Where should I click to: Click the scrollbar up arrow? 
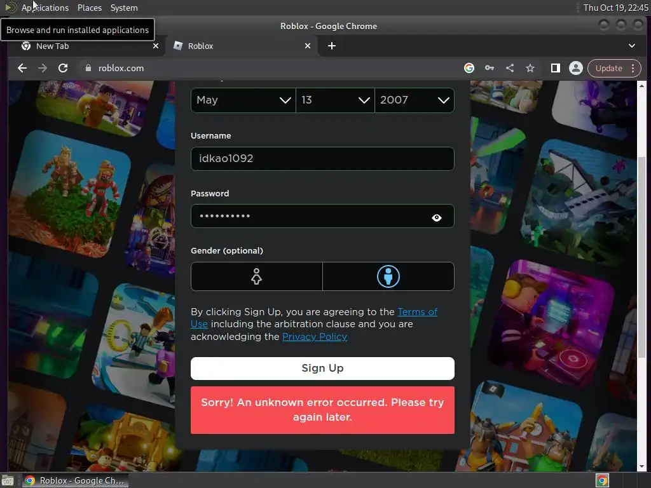click(x=641, y=86)
